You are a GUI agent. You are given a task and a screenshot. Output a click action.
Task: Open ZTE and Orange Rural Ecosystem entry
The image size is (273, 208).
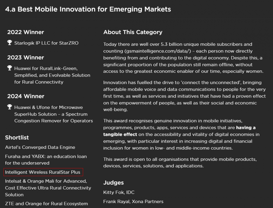click(x=46, y=204)
